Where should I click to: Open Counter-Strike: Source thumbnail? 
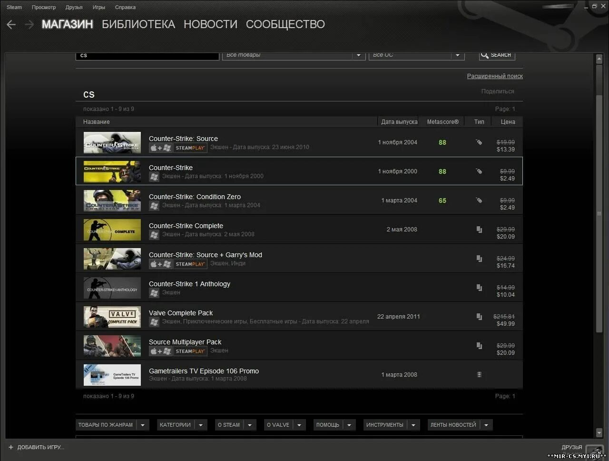[112, 142]
